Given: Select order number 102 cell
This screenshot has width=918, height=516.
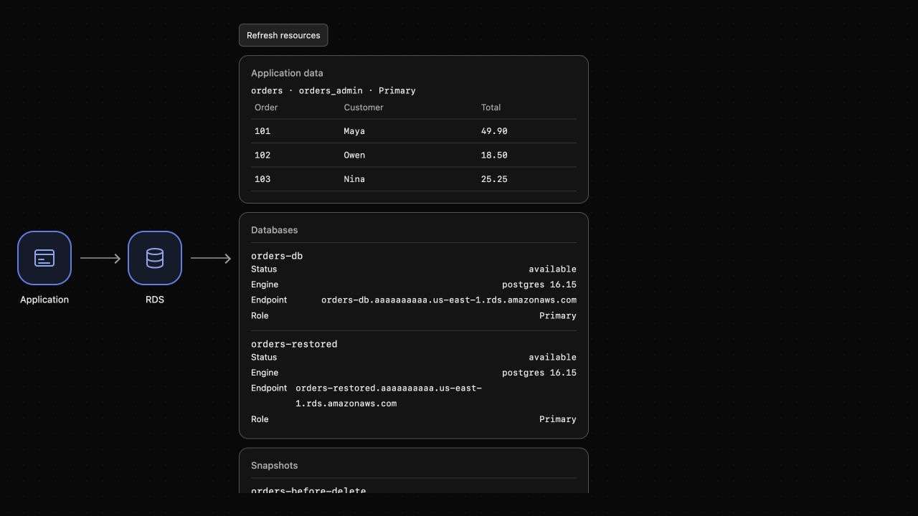Looking at the screenshot, I should (262, 156).
